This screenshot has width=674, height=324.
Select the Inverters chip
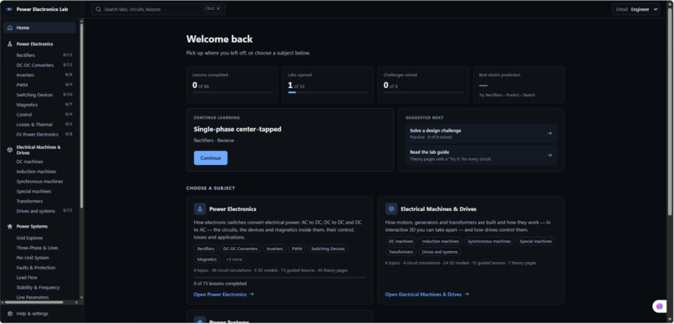274,249
